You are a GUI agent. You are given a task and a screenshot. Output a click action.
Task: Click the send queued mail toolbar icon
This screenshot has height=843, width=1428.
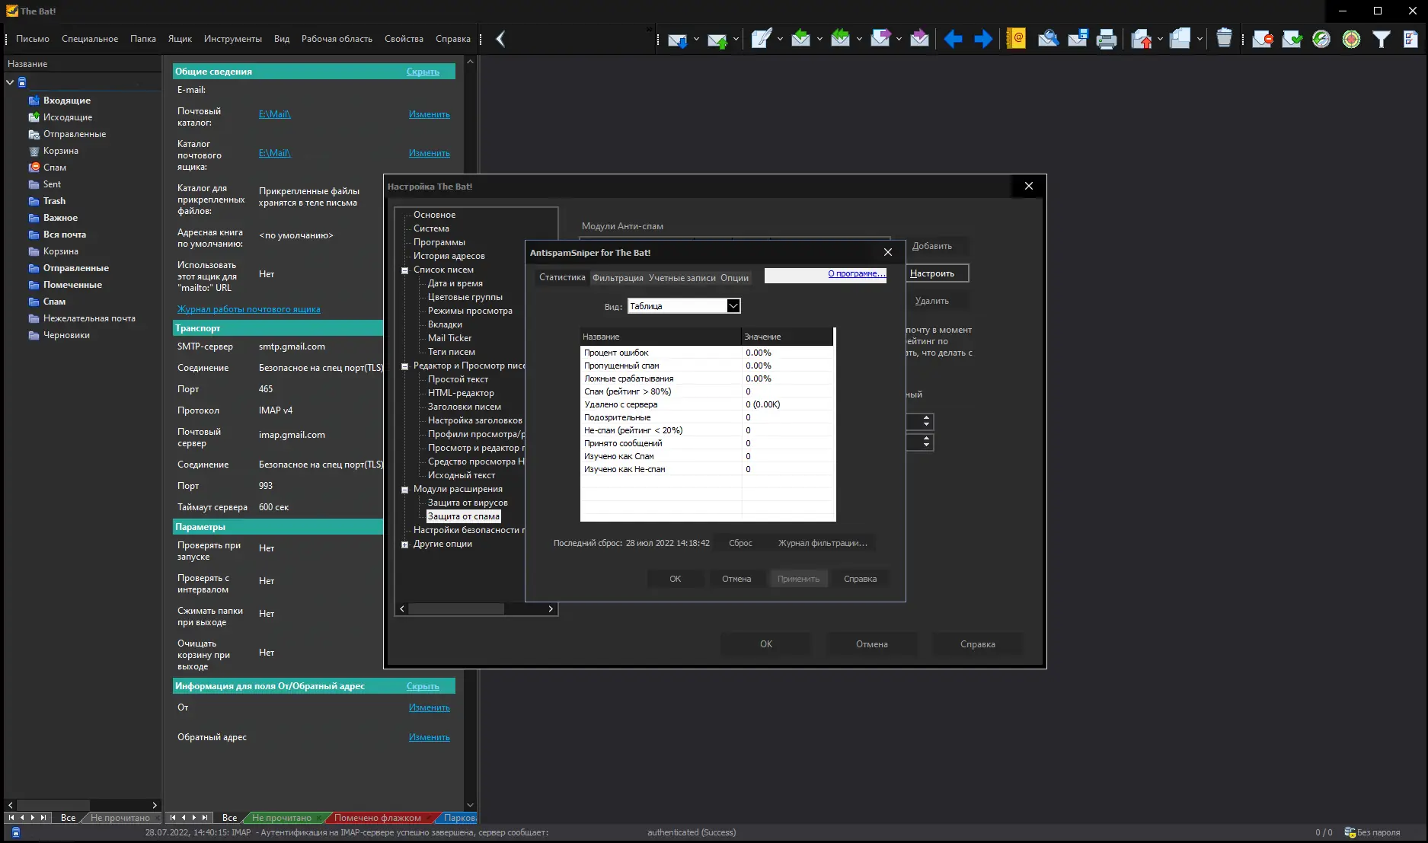pos(717,39)
